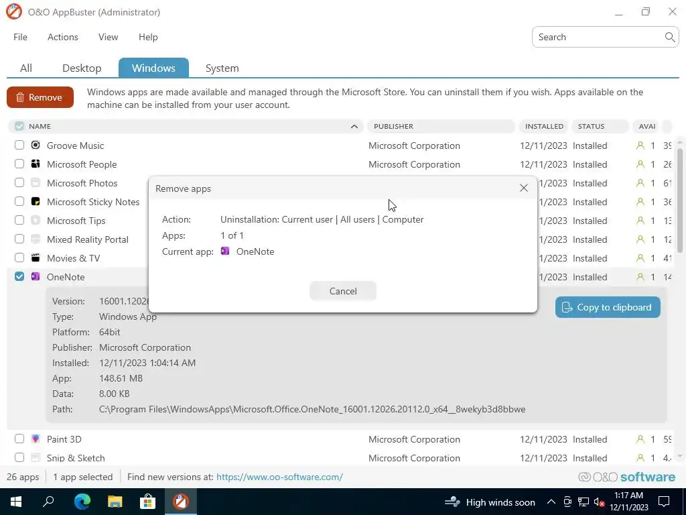Screen dimensions: 686x515
Task: Click the Snip & Sketch app icon
Action: pos(36,457)
